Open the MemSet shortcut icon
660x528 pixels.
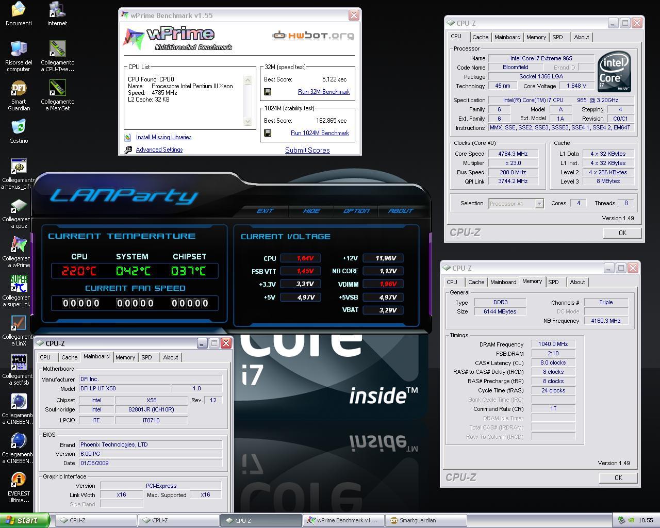(57, 88)
